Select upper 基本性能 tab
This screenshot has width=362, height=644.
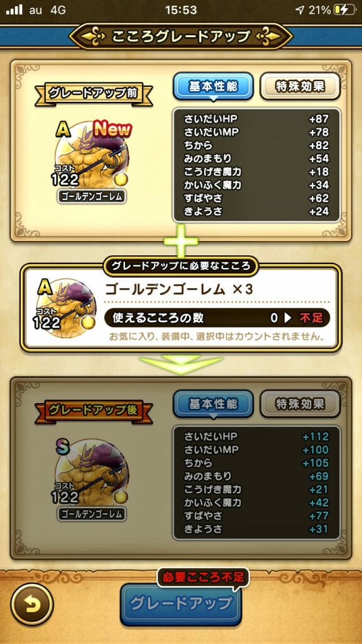click(x=213, y=87)
